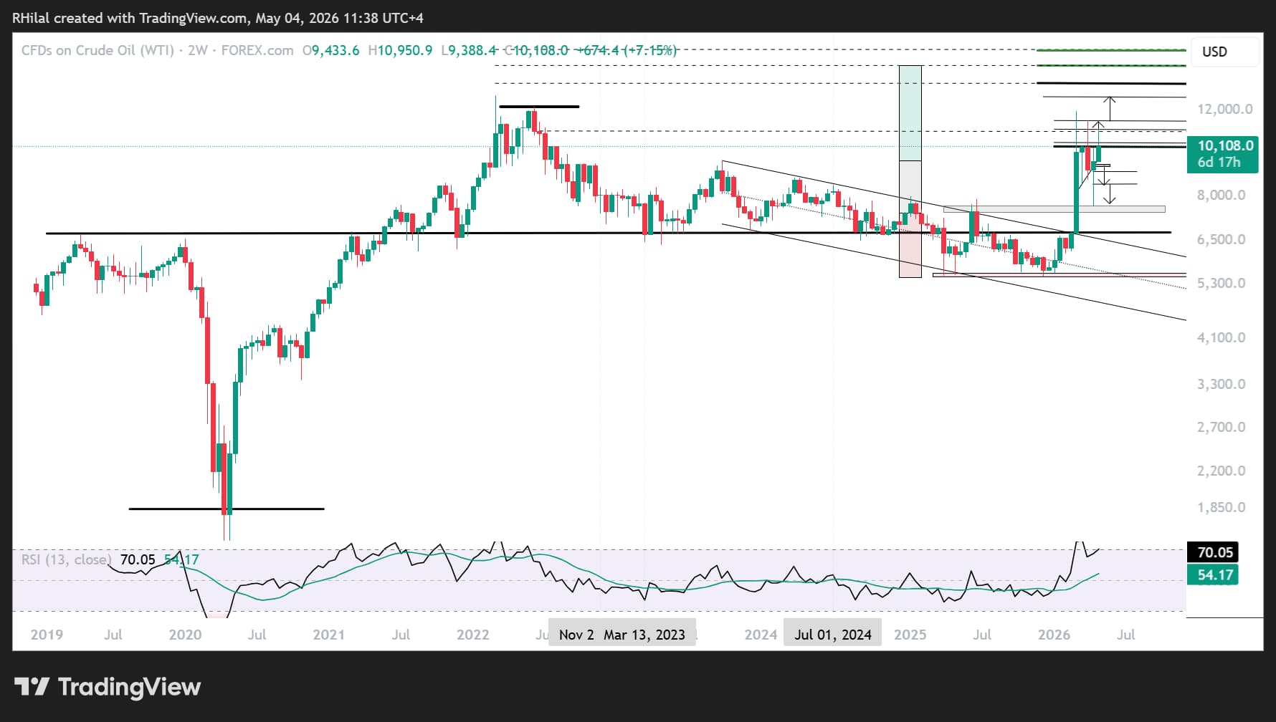
Task: Click the 2020 time axis label
Action: (185, 635)
